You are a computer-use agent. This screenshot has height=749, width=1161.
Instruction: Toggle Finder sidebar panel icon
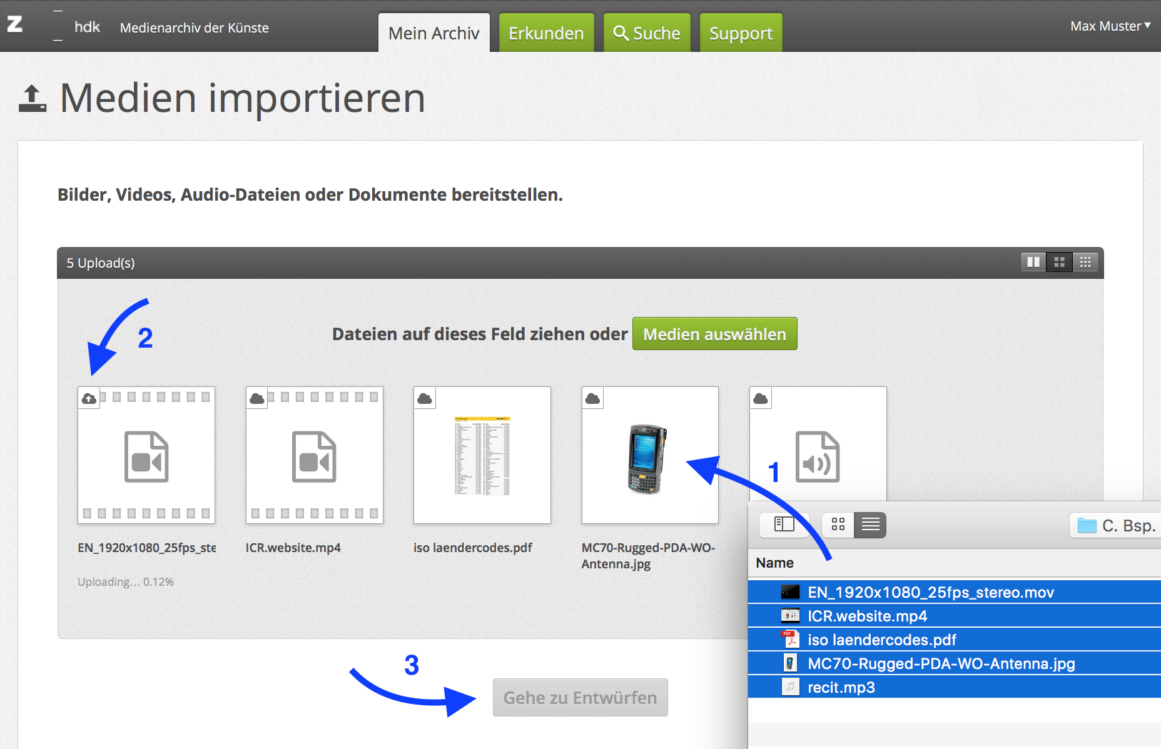click(784, 525)
